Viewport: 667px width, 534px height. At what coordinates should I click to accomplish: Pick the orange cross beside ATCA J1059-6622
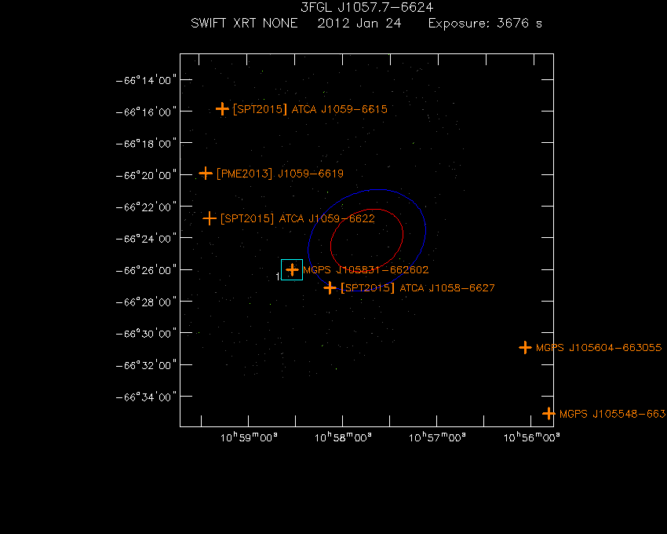pos(210,218)
